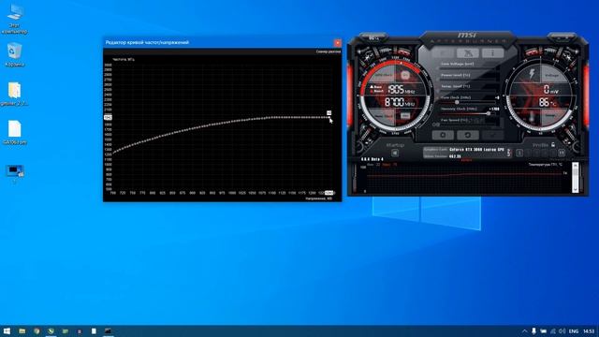Click the 86 °C temperature readout
599x337 pixels.
pos(547,102)
